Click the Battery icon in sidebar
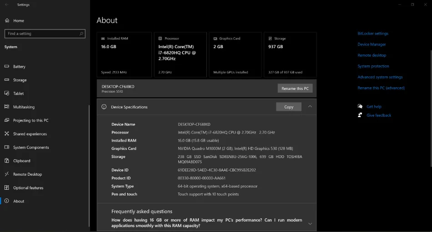The image size is (432, 232). 7,66
